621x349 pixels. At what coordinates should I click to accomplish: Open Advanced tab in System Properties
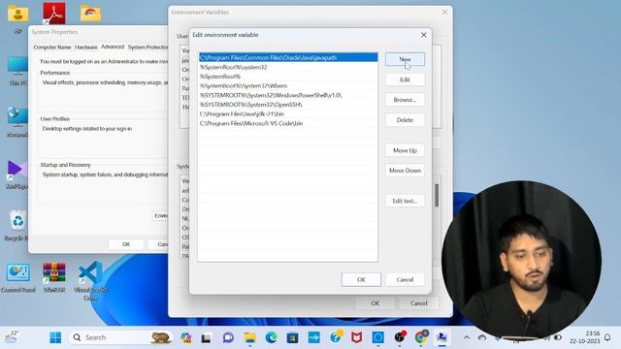point(113,47)
